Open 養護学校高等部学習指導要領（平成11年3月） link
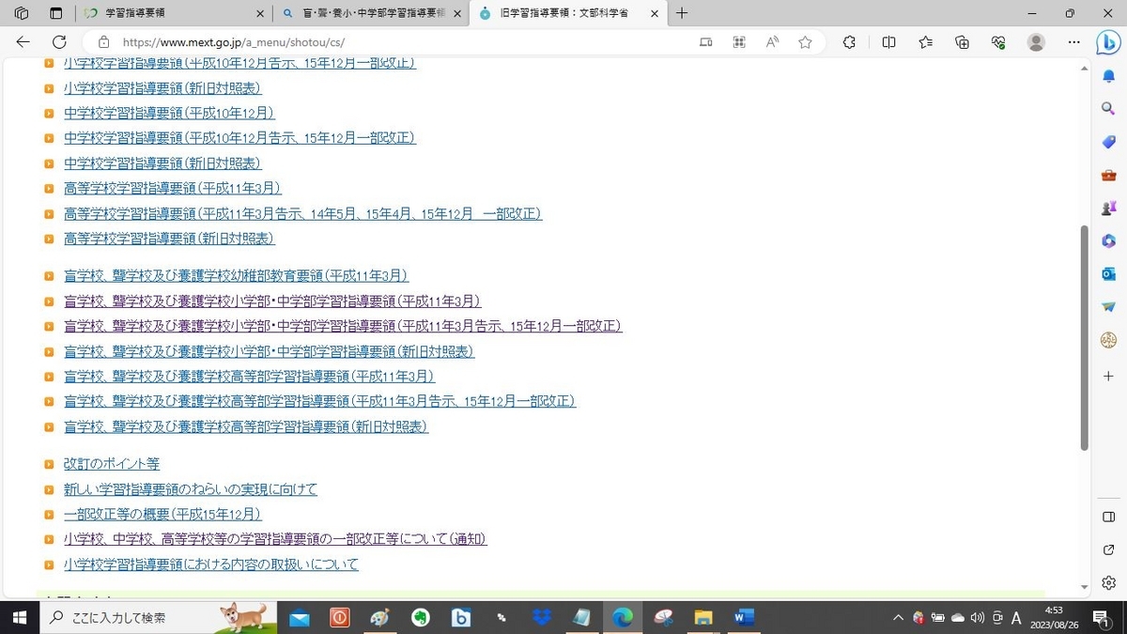 tap(249, 377)
